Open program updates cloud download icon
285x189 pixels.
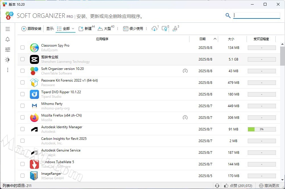(154, 29)
